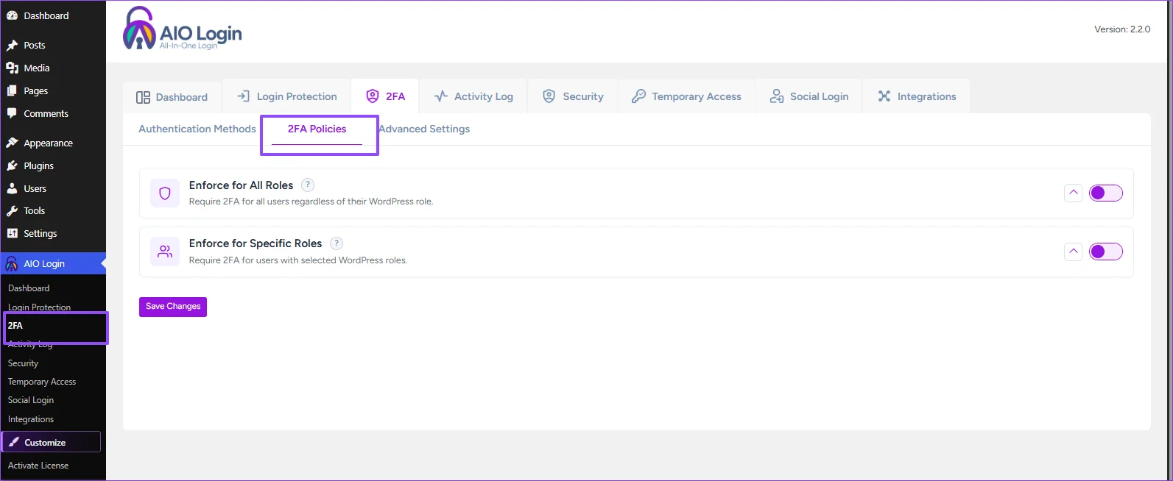
Task: Click the Integrations nodes icon
Action: (x=884, y=96)
